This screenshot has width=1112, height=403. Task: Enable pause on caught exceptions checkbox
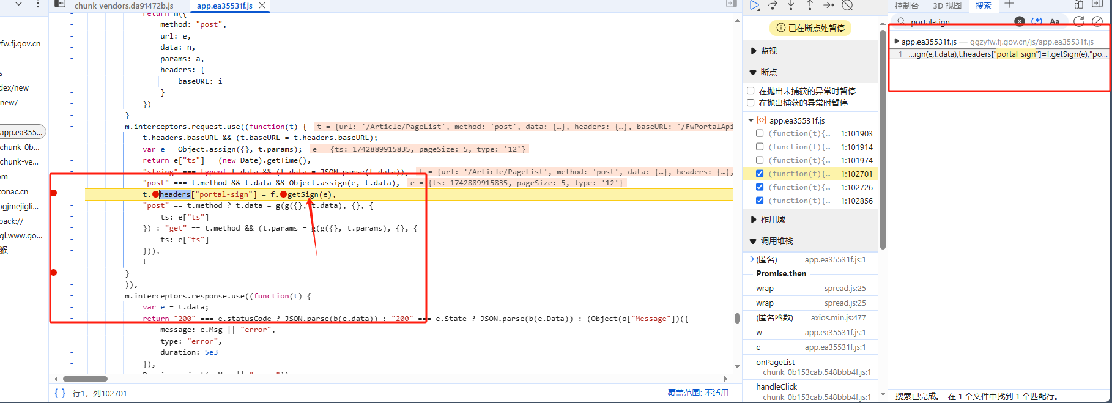(x=751, y=103)
